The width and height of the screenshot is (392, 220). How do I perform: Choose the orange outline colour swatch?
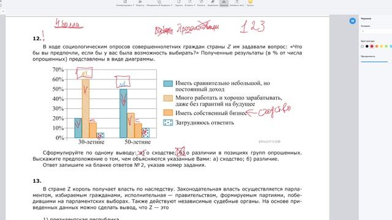[377, 46]
